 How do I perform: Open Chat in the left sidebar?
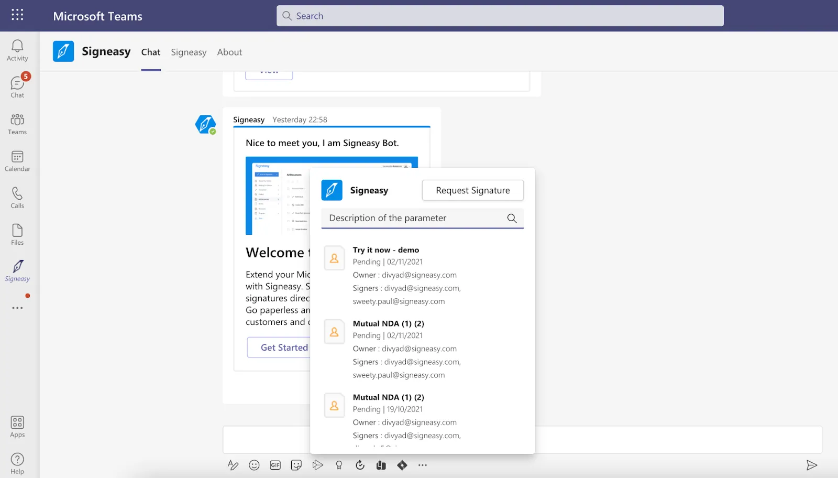17,86
